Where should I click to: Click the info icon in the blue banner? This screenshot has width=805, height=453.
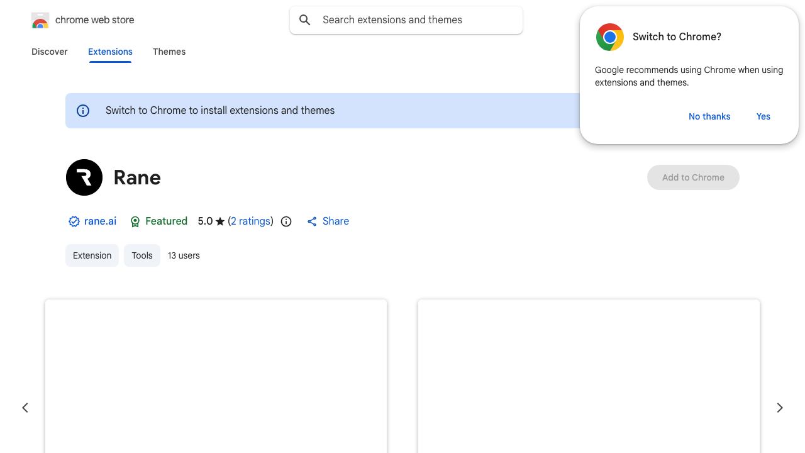(x=83, y=111)
